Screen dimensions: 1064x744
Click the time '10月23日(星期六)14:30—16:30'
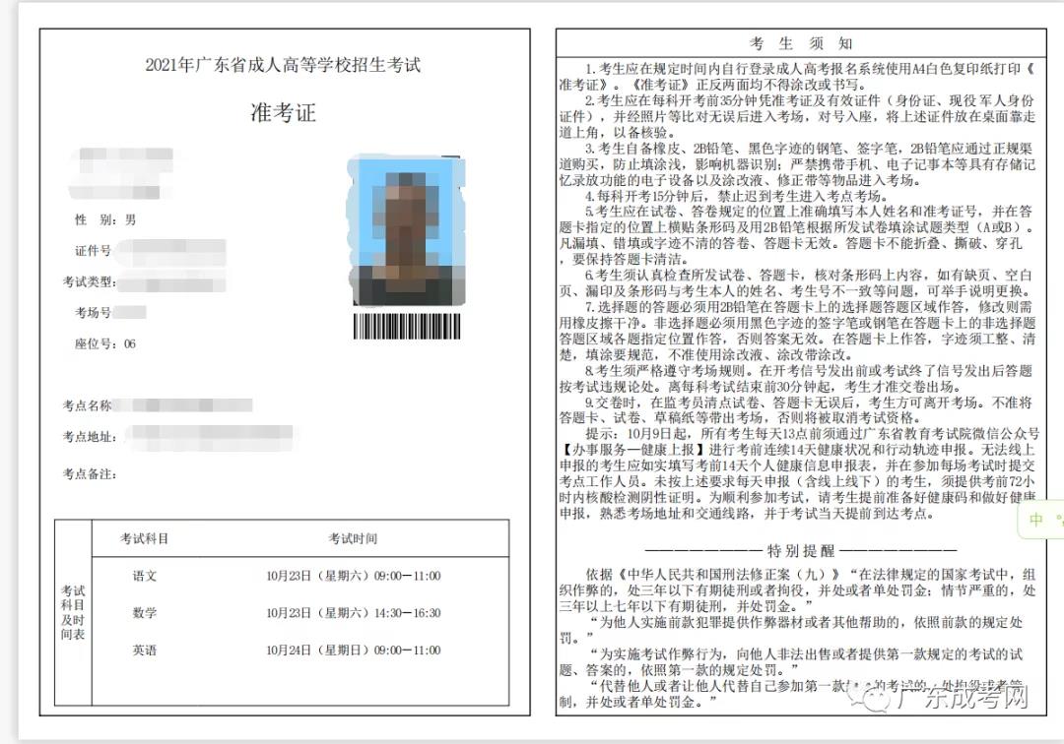(x=354, y=613)
